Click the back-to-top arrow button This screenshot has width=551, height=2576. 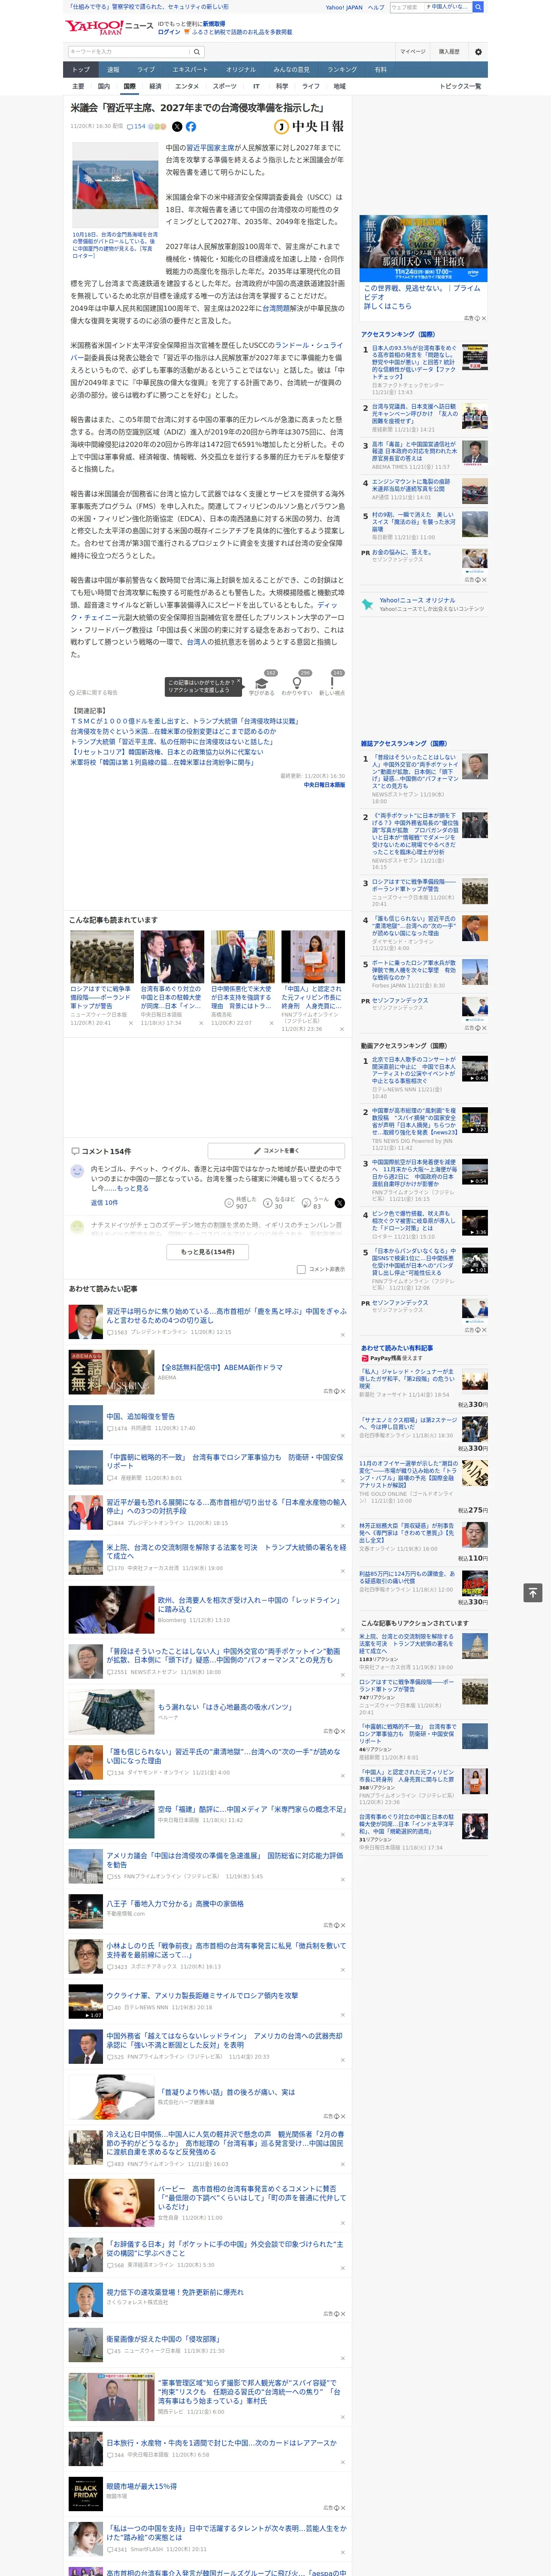(x=533, y=1592)
